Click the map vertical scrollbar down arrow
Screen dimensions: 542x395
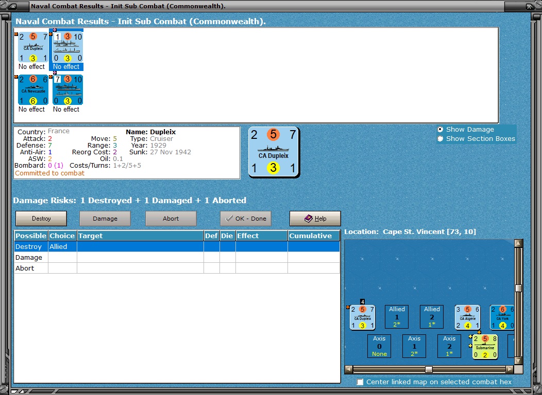[x=518, y=361]
